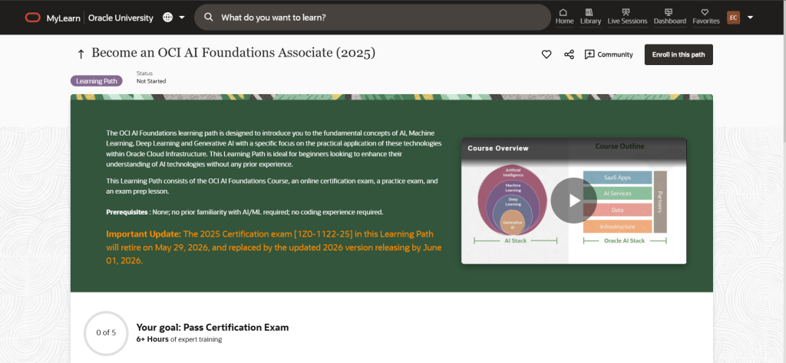The image size is (786, 363).
Task: Click the Course Overview video thumbnail title
Action: (497, 148)
